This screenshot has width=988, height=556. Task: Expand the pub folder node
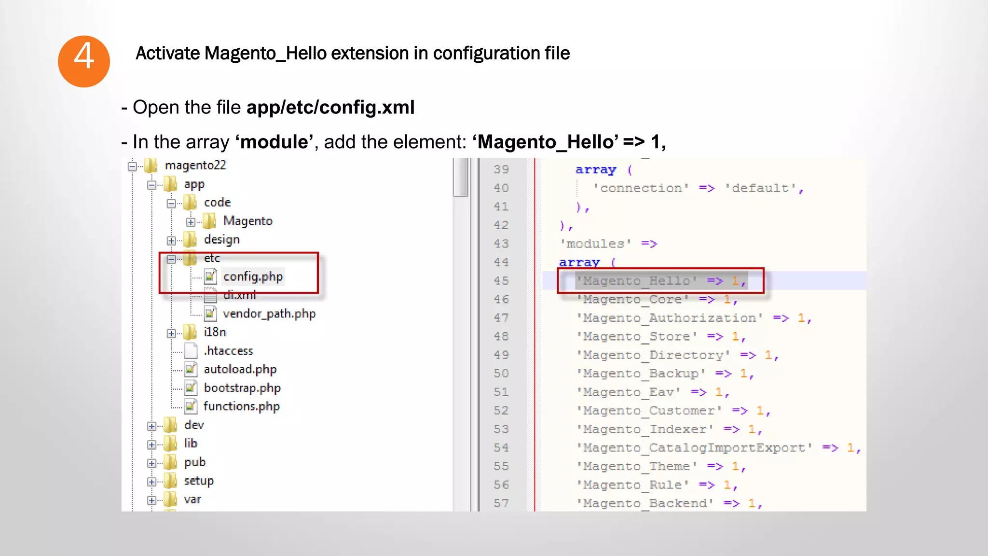[x=151, y=463]
